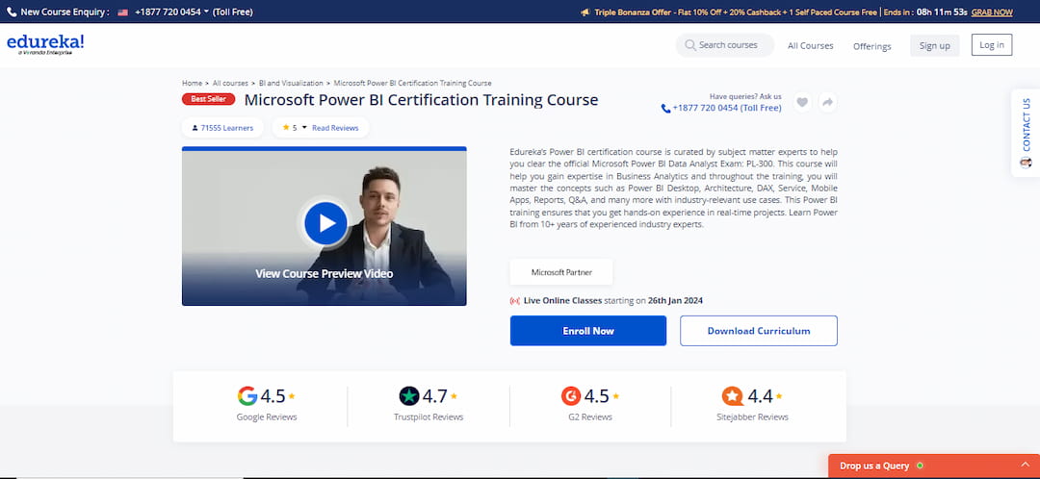Screen dimensions: 1040x479
Task: Click the green online status dot
Action: click(920, 466)
